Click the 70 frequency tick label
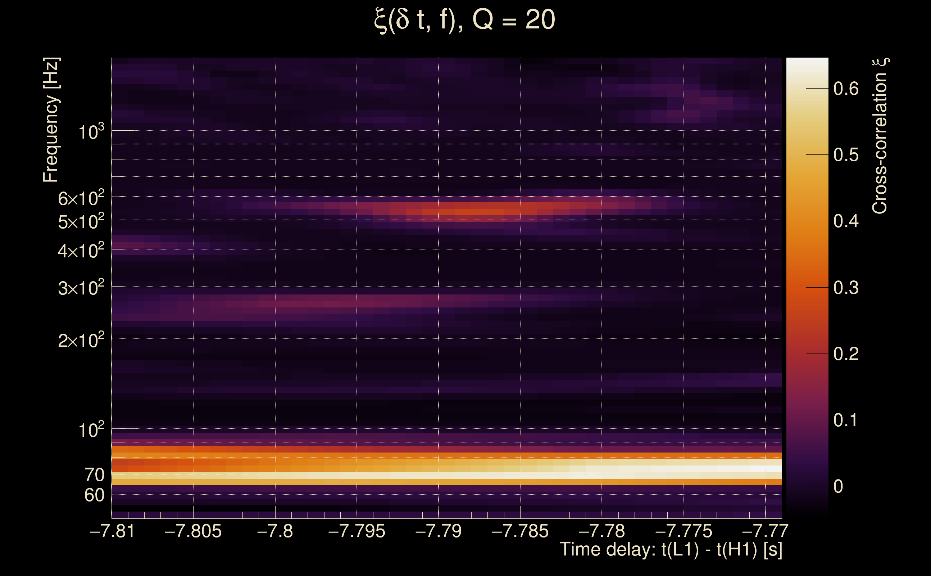 click(94, 475)
